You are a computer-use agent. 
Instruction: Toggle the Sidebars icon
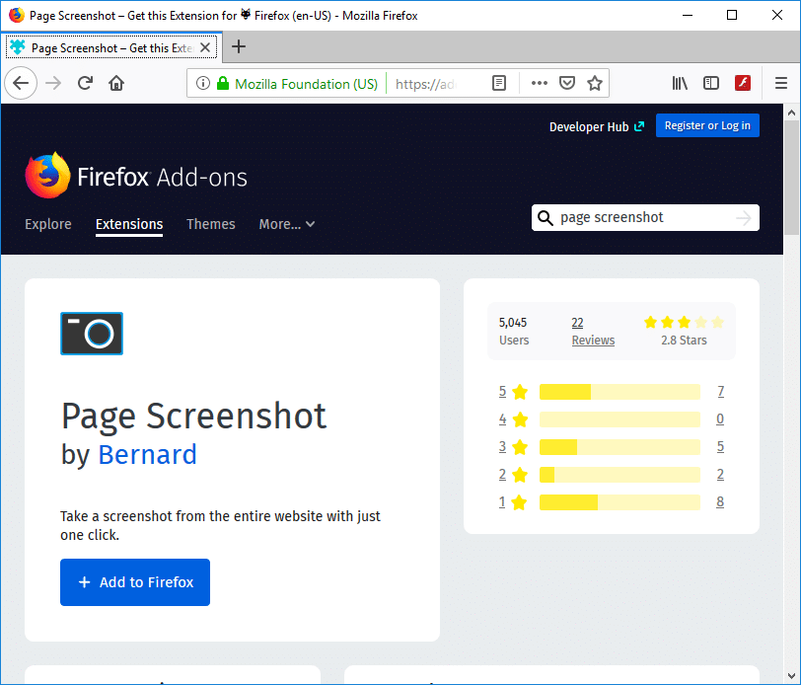(711, 84)
